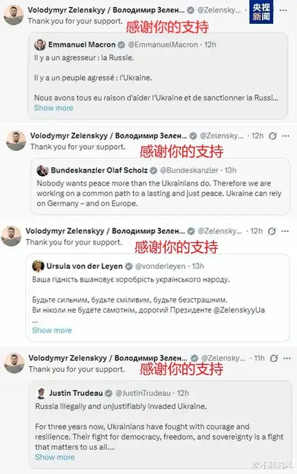
Task: Open more options on von der Leyen reply
Action: tap(285, 231)
